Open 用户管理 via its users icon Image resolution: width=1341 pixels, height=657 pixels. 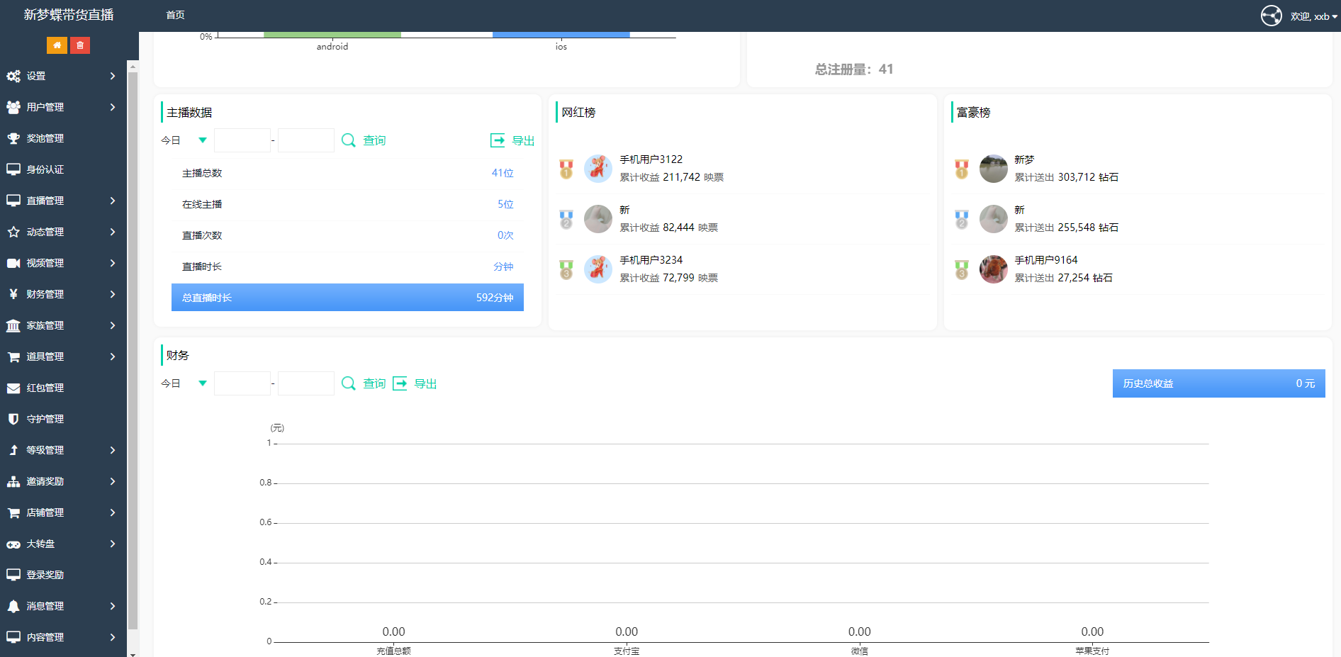pyautogui.click(x=14, y=107)
